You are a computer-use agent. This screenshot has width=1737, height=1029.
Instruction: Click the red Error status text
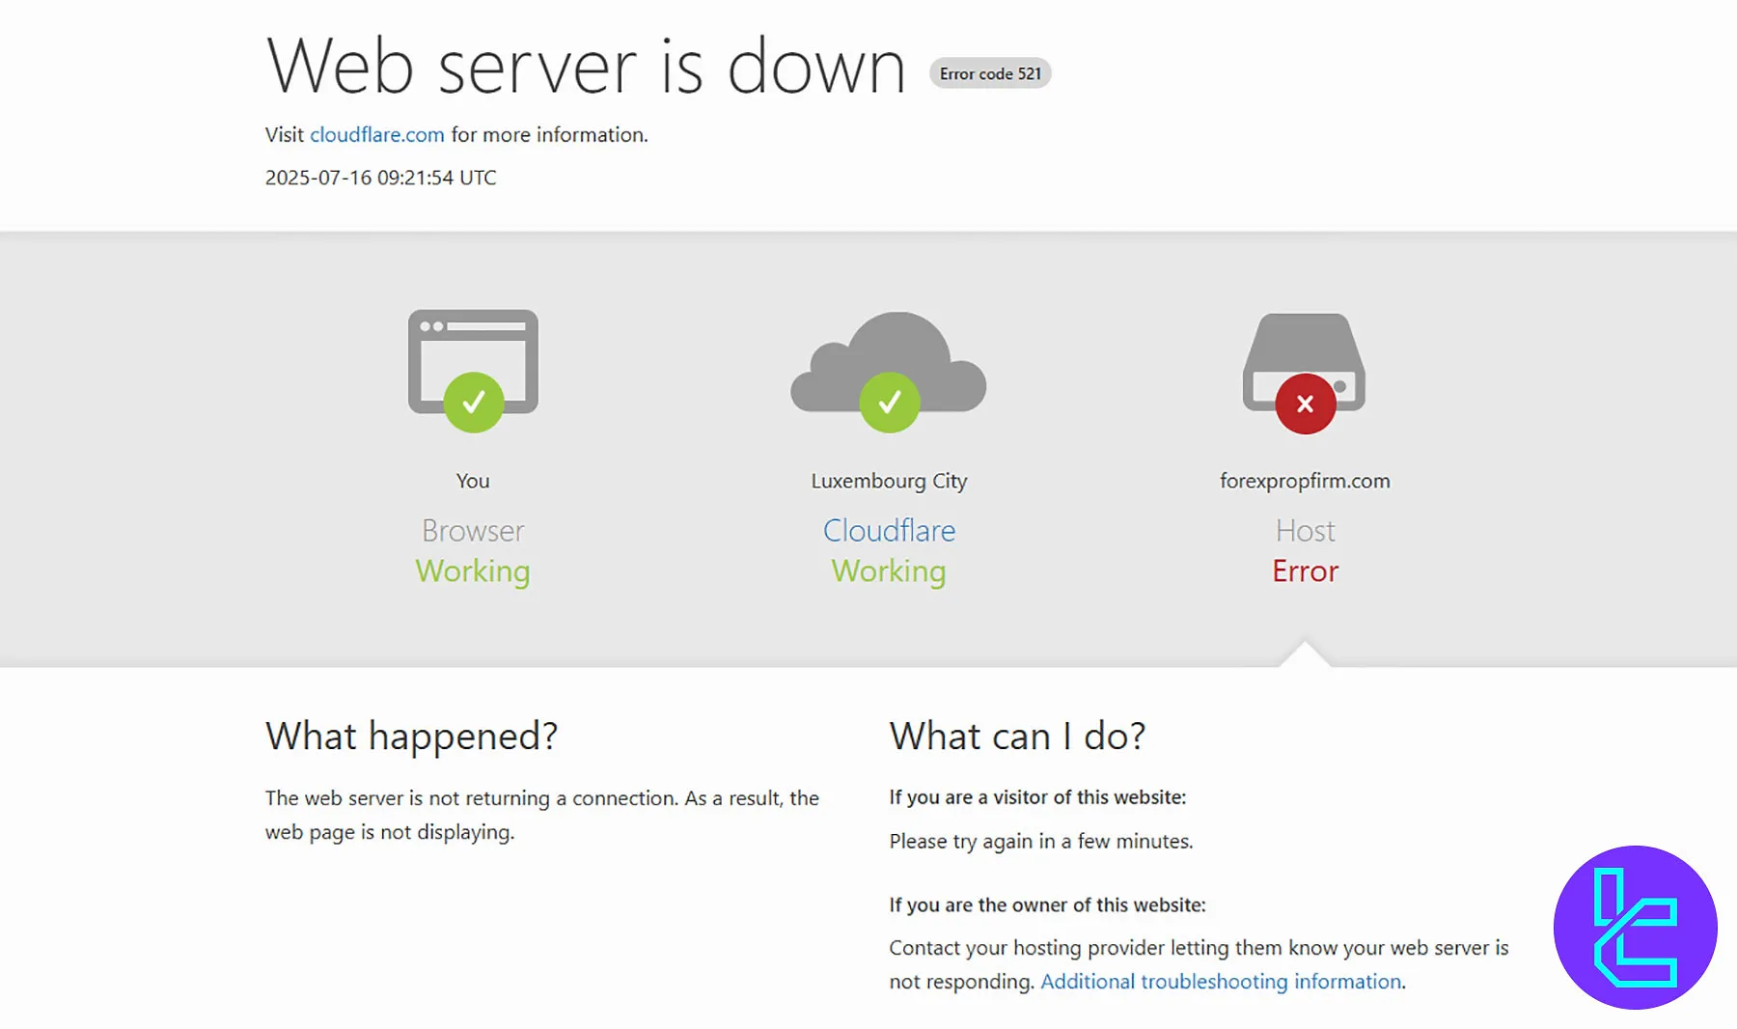[1305, 571]
